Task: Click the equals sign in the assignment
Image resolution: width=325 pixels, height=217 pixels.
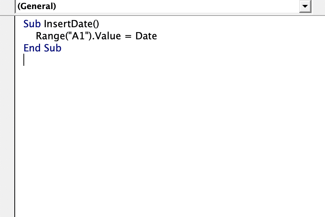Action: click(128, 36)
